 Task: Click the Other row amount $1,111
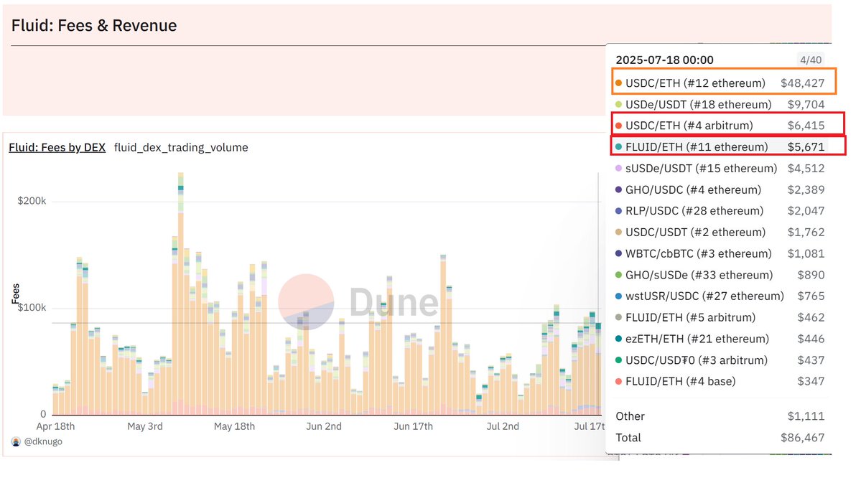pos(806,416)
